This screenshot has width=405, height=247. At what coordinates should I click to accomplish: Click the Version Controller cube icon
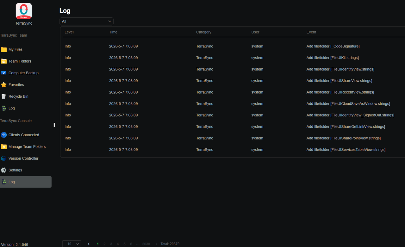tap(4, 158)
